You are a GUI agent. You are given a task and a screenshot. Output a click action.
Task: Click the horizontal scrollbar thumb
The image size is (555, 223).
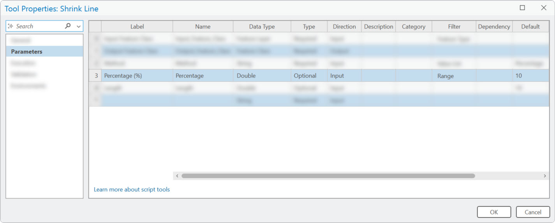coord(328,176)
